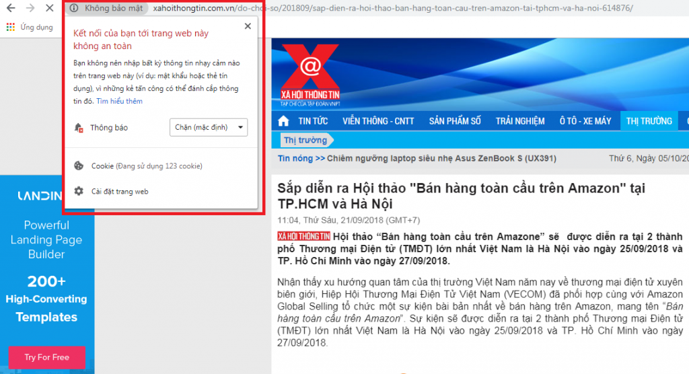Click the '200+ High-Converting Templates' ad text
This screenshot has height=374, width=689.
pyautogui.click(x=46, y=299)
